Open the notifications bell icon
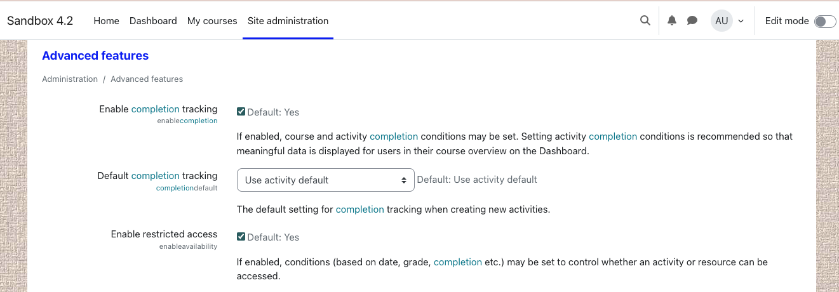This screenshot has height=292, width=839. tap(672, 20)
